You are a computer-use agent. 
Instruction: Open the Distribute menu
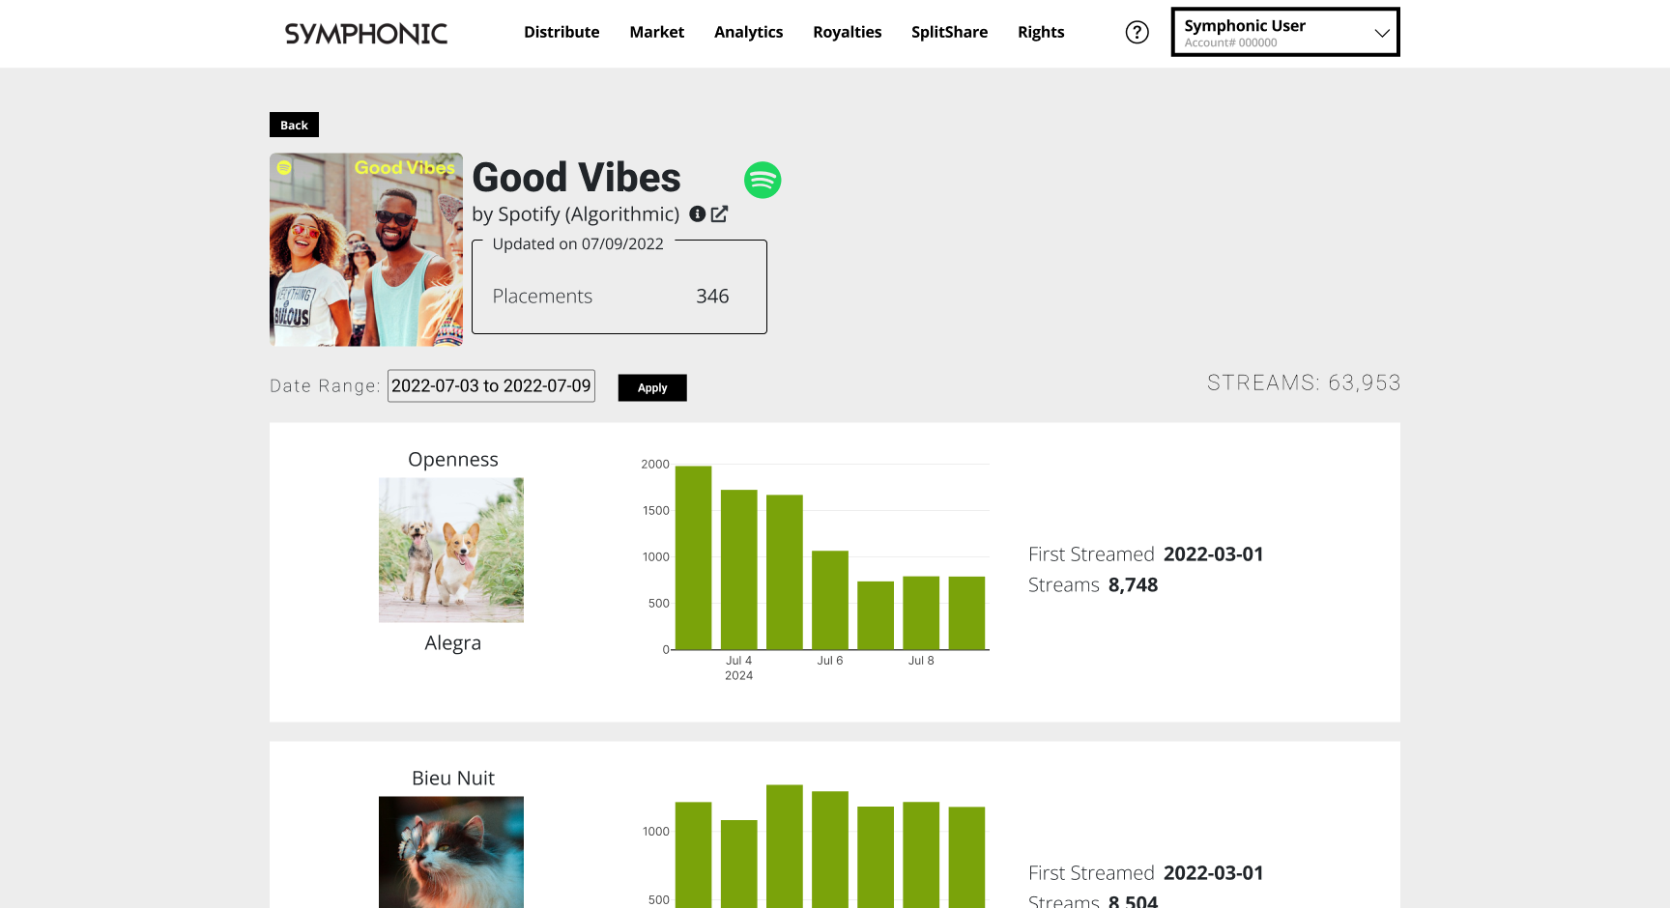[561, 32]
